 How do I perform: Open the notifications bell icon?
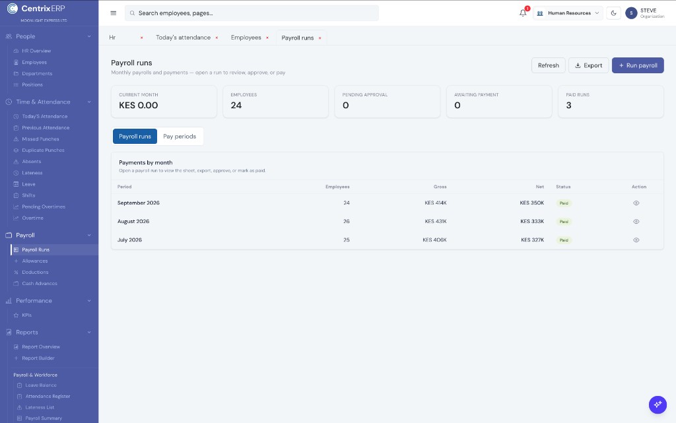[523, 13]
